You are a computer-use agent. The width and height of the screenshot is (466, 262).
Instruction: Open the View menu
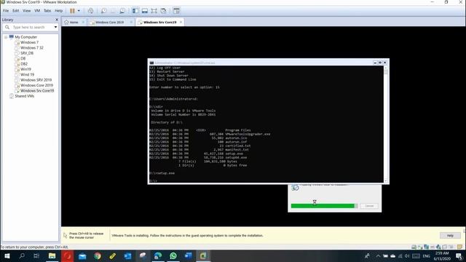(x=26, y=11)
